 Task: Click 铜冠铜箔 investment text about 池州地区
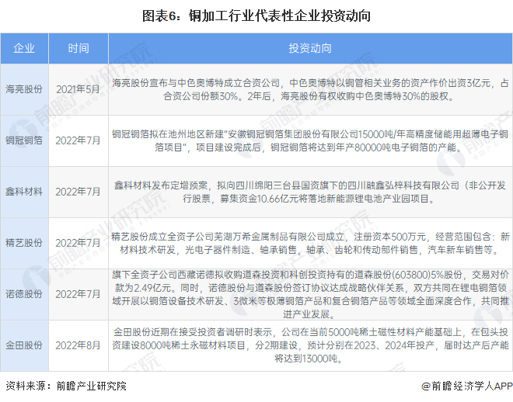[x=310, y=140]
